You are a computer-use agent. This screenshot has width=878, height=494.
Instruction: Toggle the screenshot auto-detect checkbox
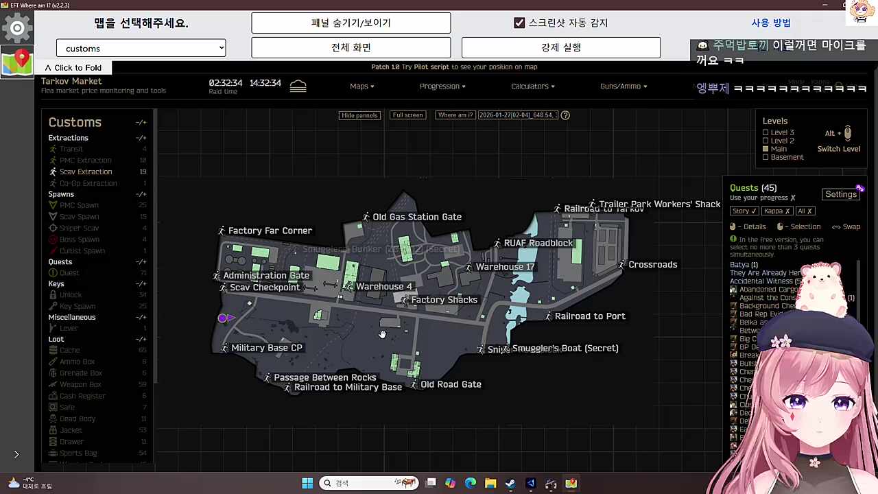pyautogui.click(x=519, y=23)
